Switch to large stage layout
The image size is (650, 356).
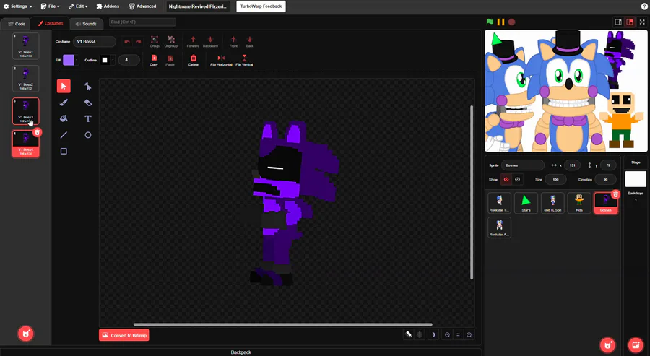tap(630, 22)
